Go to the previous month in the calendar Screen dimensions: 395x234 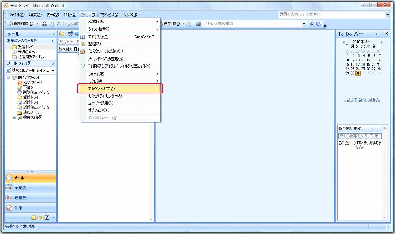click(344, 42)
